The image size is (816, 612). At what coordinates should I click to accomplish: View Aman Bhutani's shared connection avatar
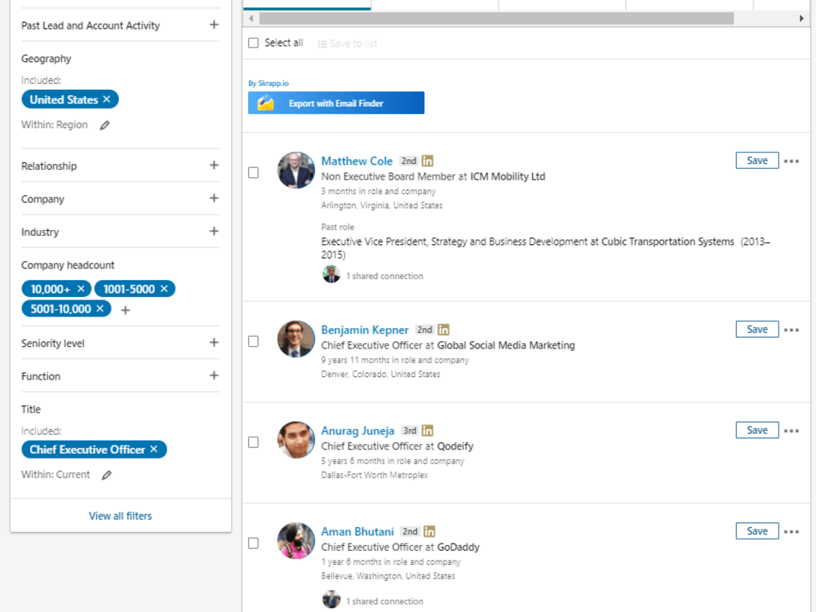[x=331, y=600]
